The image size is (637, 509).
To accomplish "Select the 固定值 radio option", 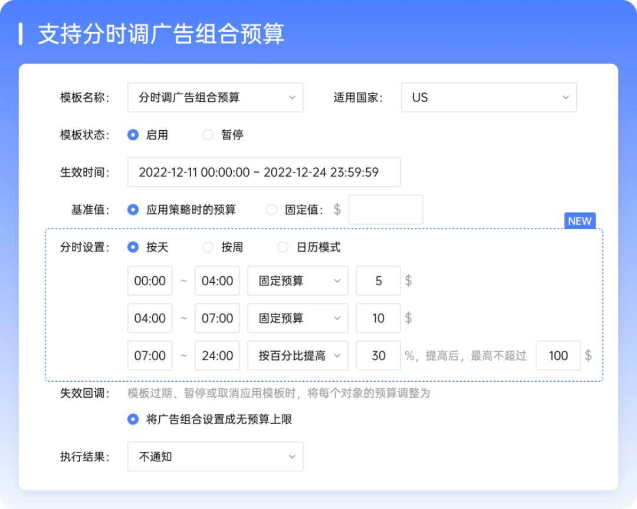I will pyautogui.click(x=271, y=210).
